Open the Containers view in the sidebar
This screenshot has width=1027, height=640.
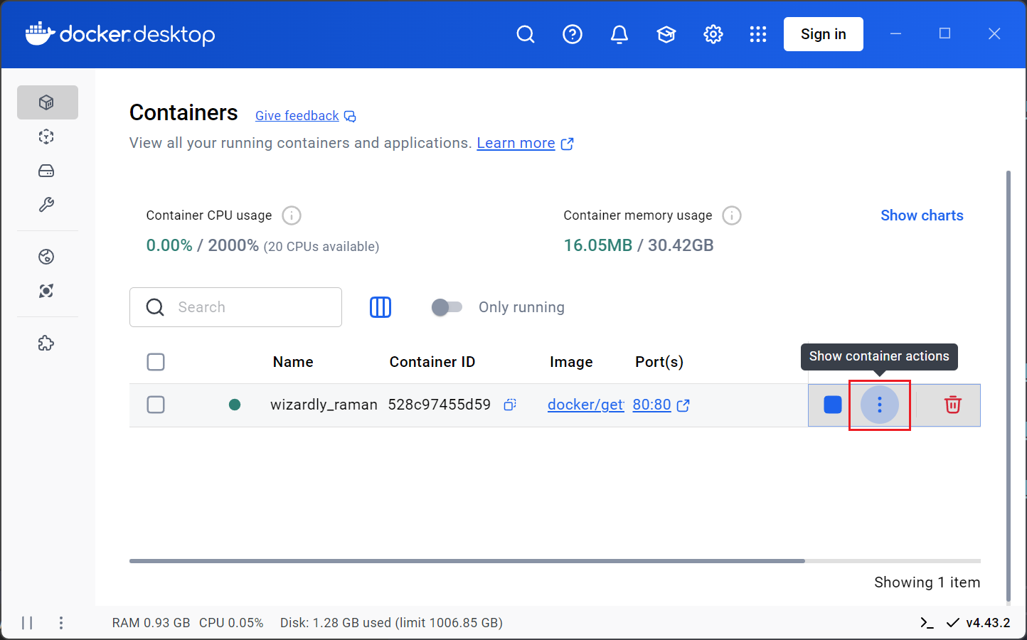(x=47, y=102)
